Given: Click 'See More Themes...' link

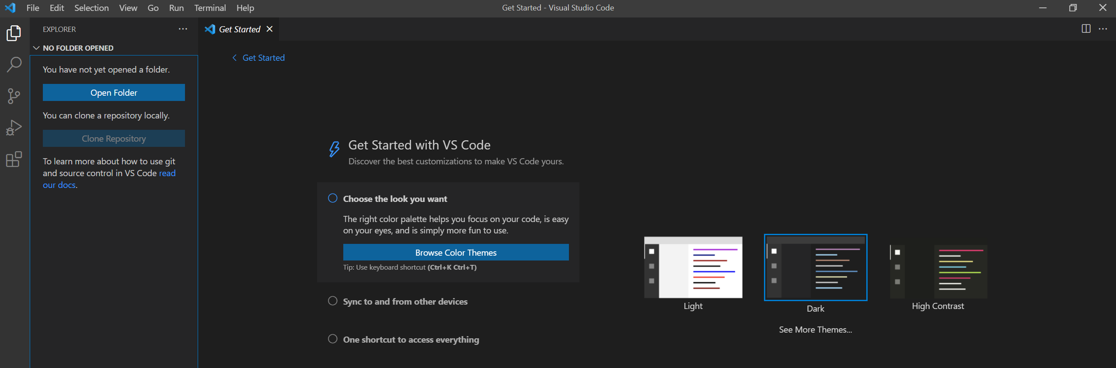Looking at the screenshot, I should tap(816, 330).
